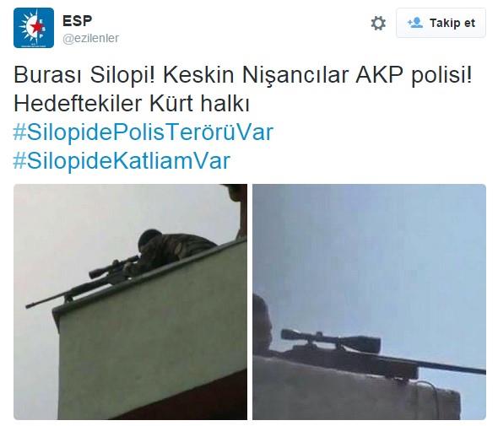Open the right rifle scope photo

pos(369,302)
